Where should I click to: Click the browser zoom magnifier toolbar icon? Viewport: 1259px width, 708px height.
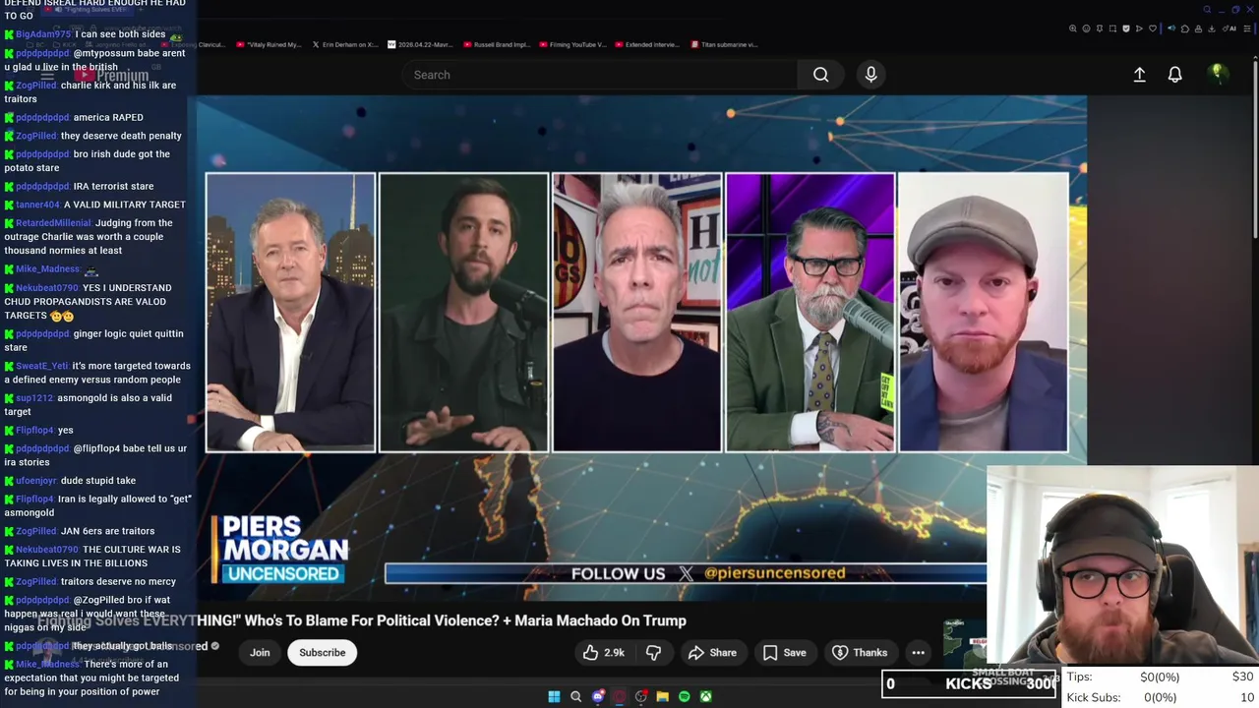(1073, 29)
